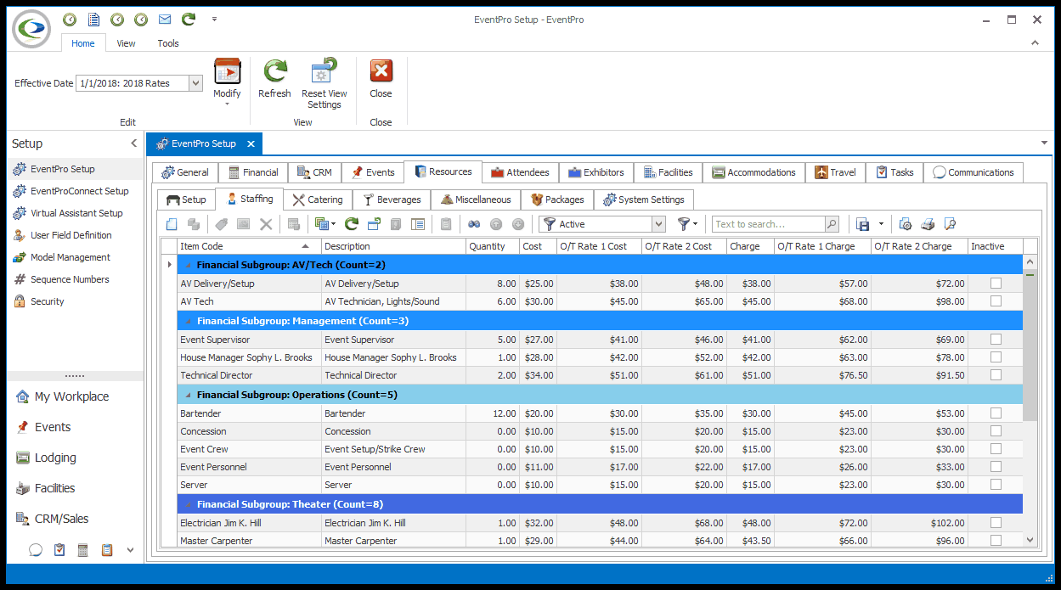This screenshot has width=1061, height=590.
Task: Click in the Text to search field
Action: coord(768,224)
